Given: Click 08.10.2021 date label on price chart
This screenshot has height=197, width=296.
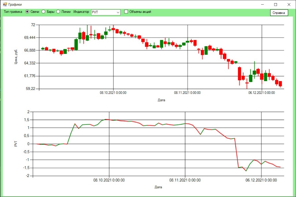Looking at the screenshot, I should point(113,93).
